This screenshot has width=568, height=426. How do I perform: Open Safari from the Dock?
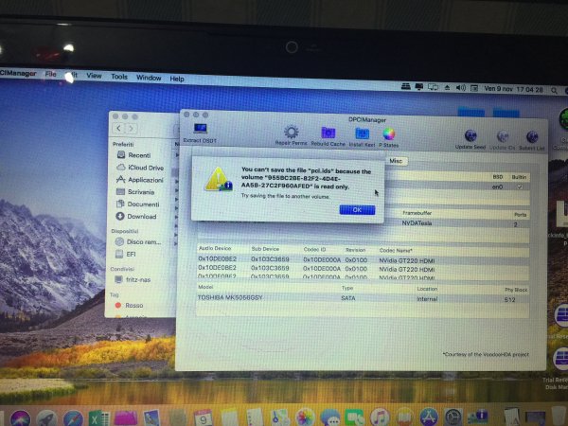click(x=73, y=418)
